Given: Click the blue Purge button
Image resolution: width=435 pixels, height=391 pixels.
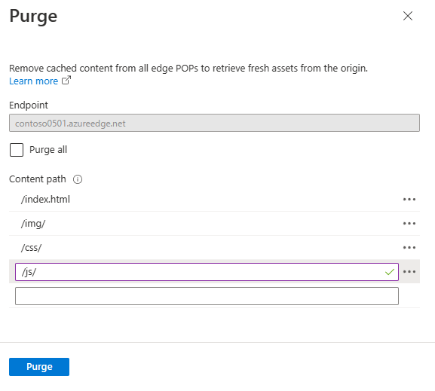Looking at the screenshot, I should [39, 367].
